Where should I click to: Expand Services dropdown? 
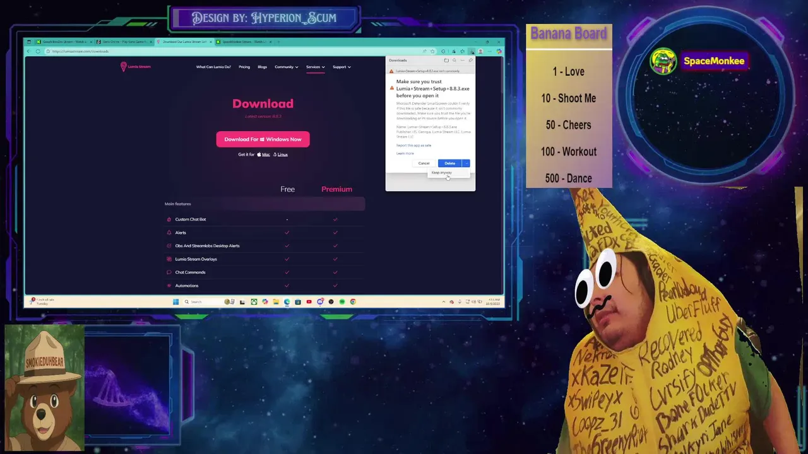315,67
